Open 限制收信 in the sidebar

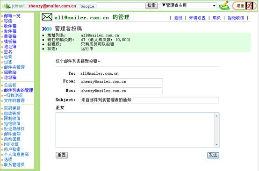tap(12, 119)
